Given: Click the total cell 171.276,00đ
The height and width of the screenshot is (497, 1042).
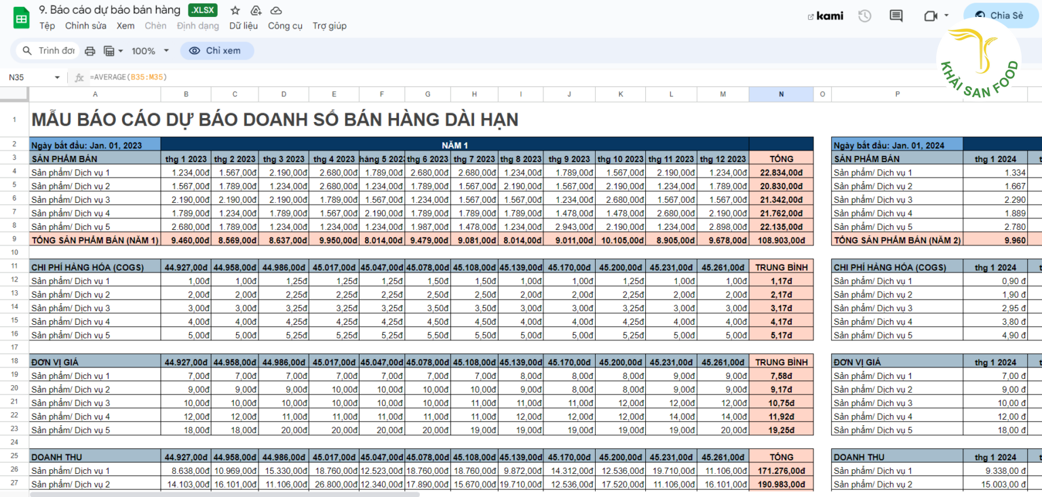Looking at the screenshot, I should point(781,471).
